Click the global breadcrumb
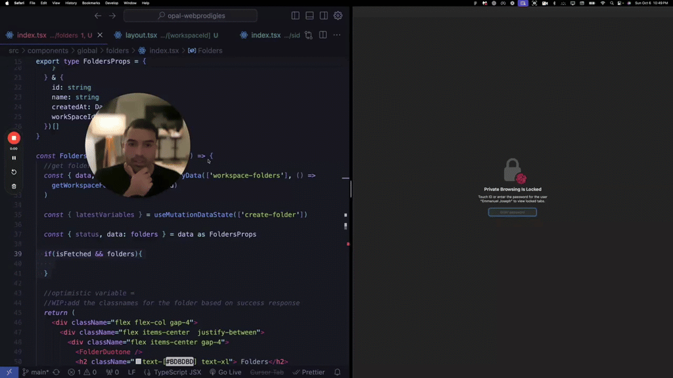The width and height of the screenshot is (673, 378). point(87,51)
